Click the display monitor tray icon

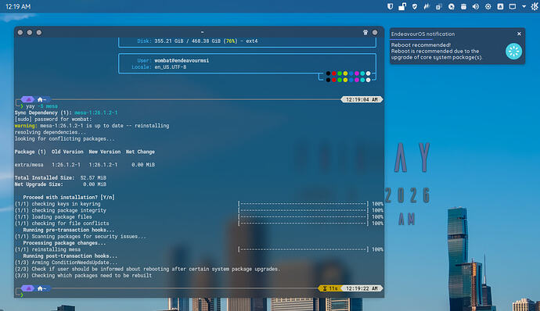pos(513,6)
